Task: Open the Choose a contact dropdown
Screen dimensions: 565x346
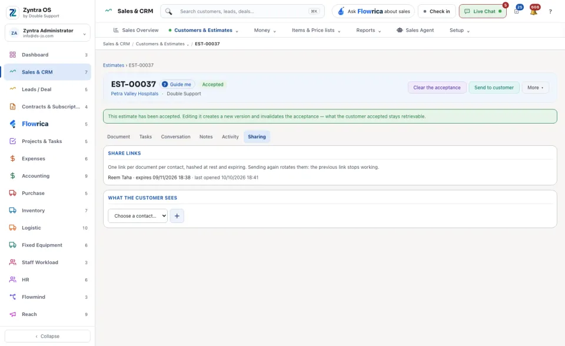Action: (x=138, y=216)
